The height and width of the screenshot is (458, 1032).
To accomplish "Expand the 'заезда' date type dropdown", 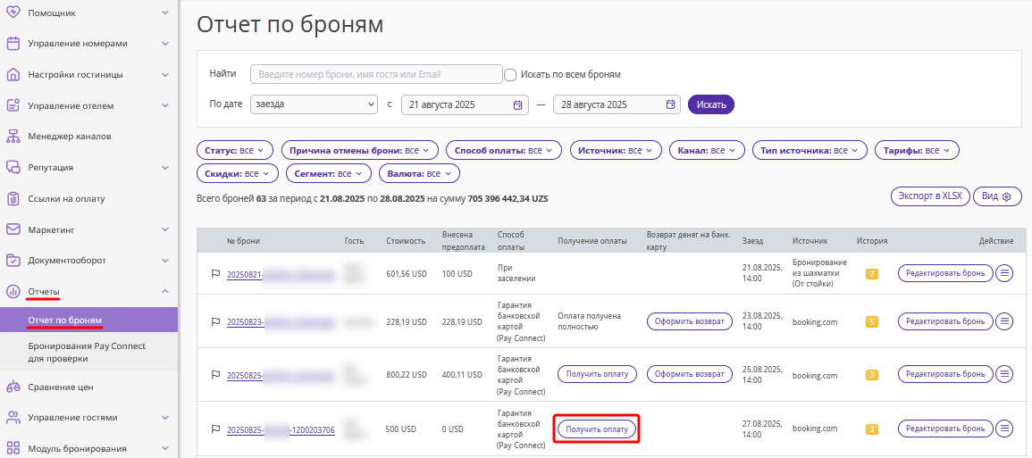I will pos(315,104).
